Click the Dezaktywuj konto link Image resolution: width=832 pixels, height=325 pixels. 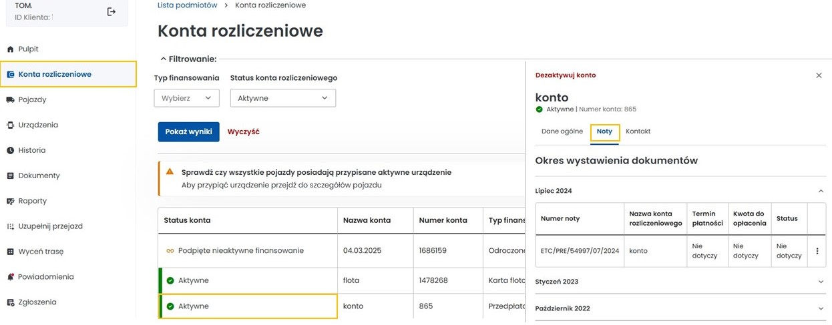coord(566,75)
